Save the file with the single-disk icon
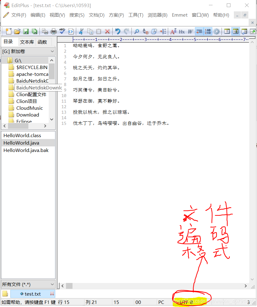This screenshot has height=307, width=257. pyautogui.click(x=26, y=31)
